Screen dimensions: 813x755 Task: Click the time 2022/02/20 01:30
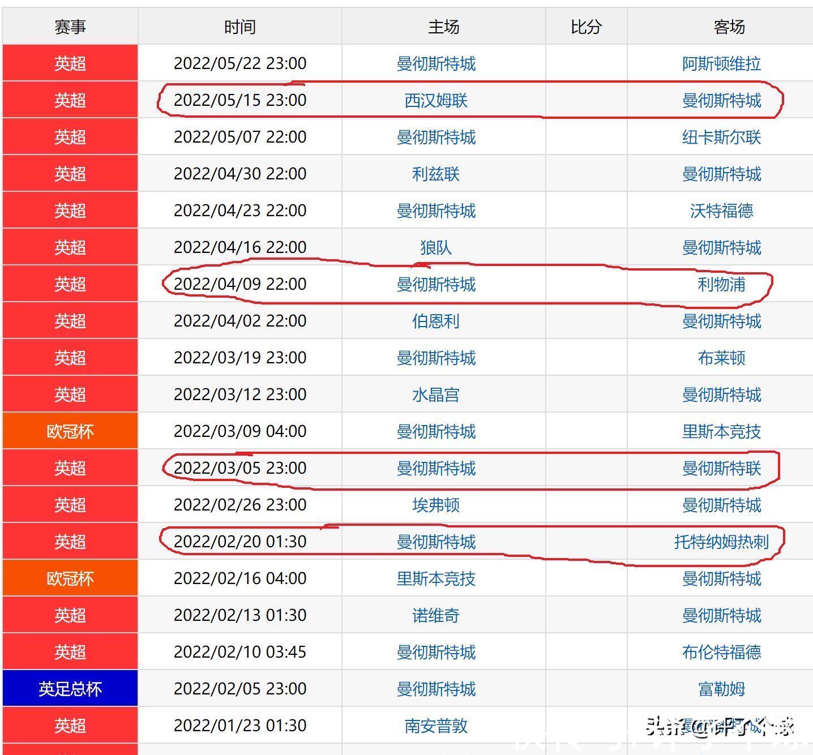(240, 542)
